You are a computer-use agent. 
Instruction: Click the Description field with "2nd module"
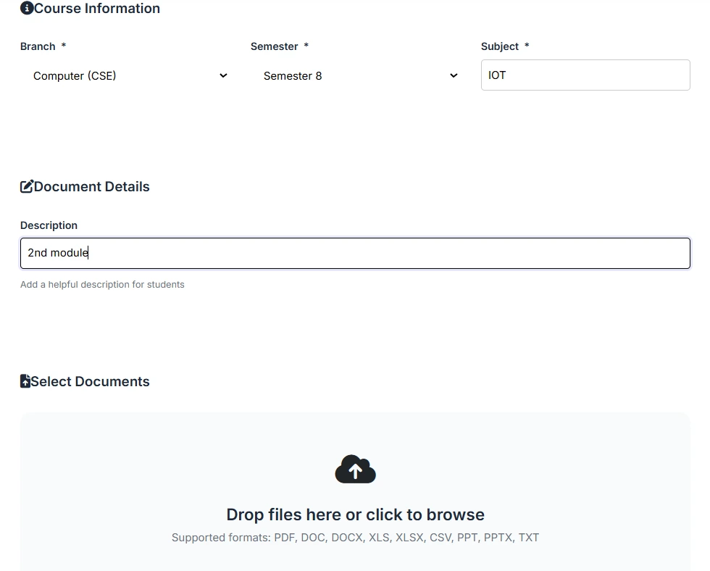(355, 253)
